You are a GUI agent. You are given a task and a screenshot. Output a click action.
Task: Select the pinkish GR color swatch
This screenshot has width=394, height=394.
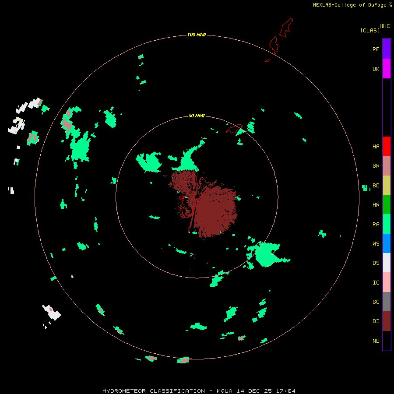click(x=387, y=166)
